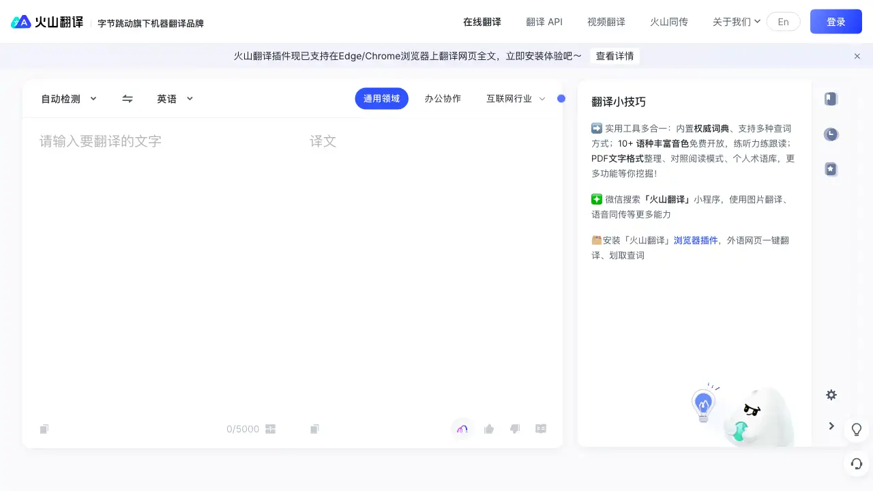
Task: Click the 登录 login button
Action: pyautogui.click(x=835, y=21)
